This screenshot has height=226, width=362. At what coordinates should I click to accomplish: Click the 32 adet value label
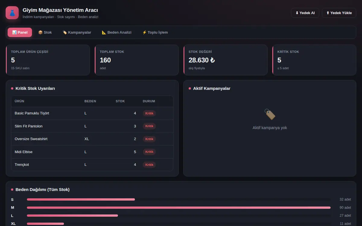pos(345,199)
